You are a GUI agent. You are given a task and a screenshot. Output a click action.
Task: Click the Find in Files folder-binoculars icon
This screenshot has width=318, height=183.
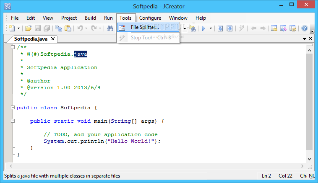pyautogui.click(x=192, y=28)
